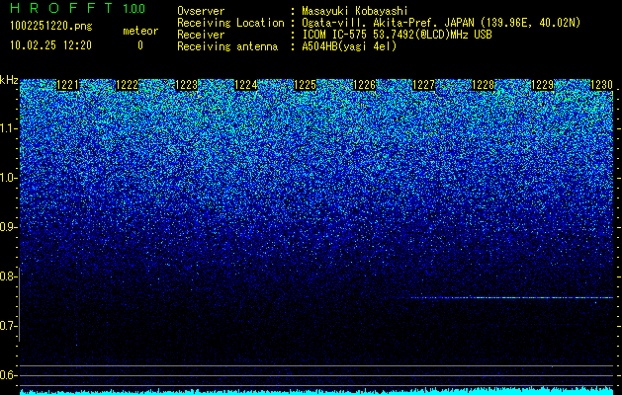Screen dimensions: 622x395
Task: Click the file name 1002251220.png
Action: tap(51, 26)
